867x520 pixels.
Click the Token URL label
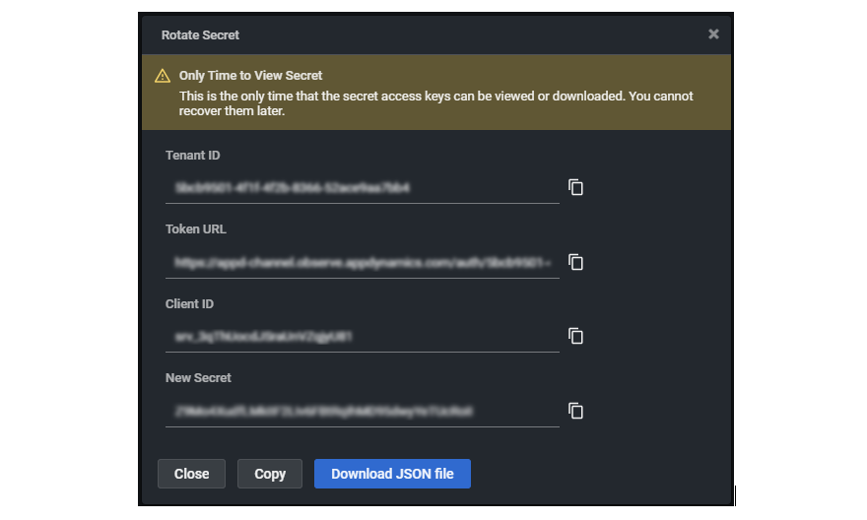[x=196, y=229]
